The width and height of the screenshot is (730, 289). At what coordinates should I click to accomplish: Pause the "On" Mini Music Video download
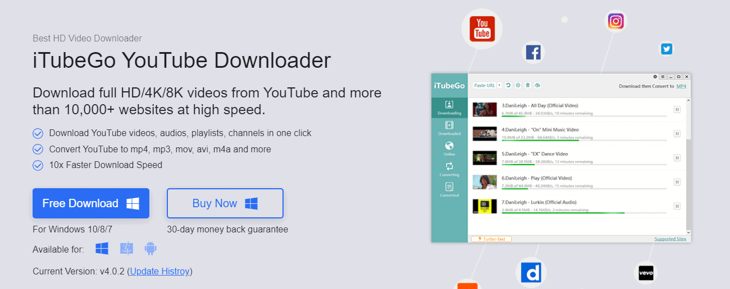[677, 134]
